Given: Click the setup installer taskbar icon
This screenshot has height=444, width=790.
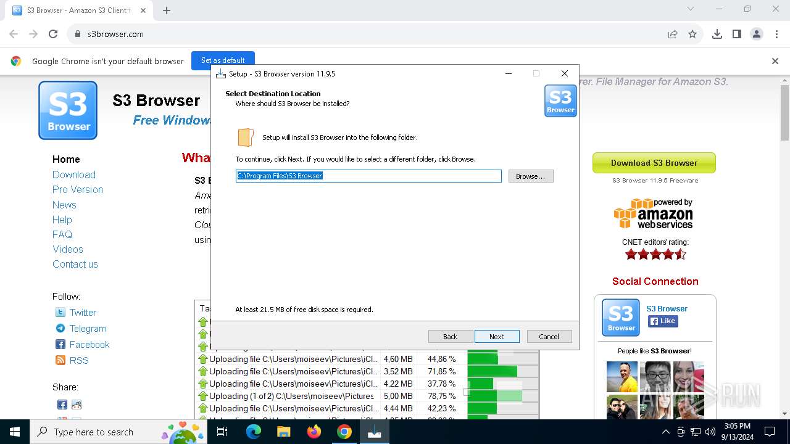Looking at the screenshot, I should (375, 432).
